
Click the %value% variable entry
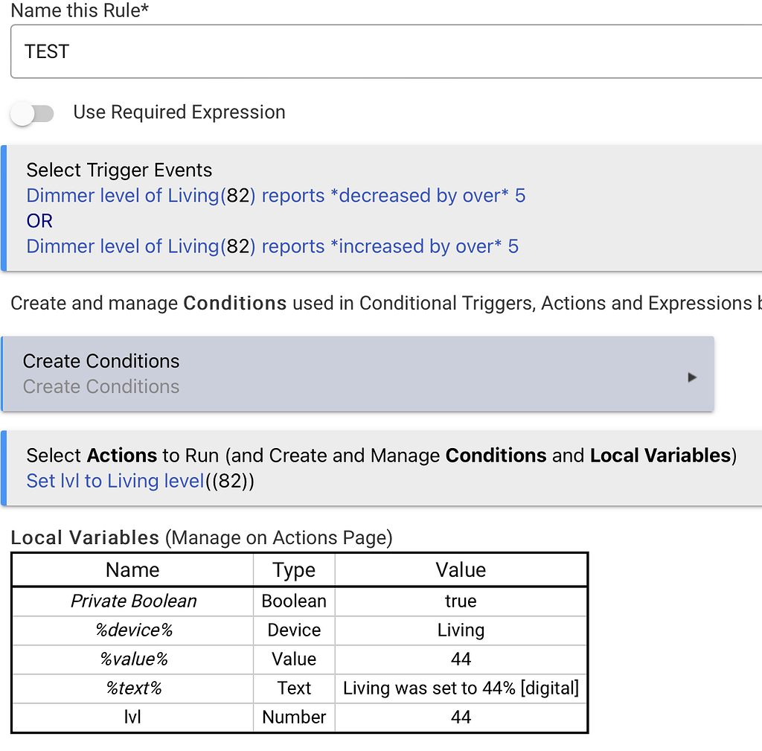click(x=132, y=659)
